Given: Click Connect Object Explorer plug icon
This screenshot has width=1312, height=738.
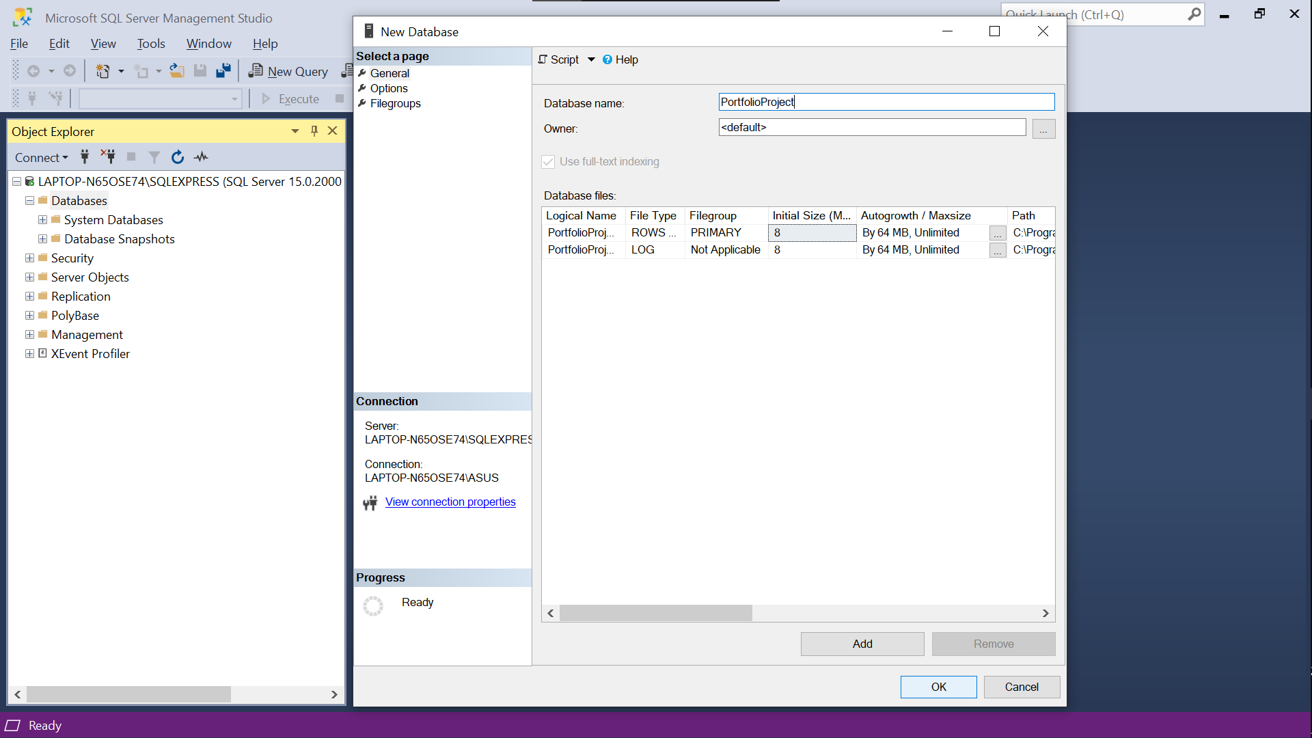Looking at the screenshot, I should click(x=85, y=157).
